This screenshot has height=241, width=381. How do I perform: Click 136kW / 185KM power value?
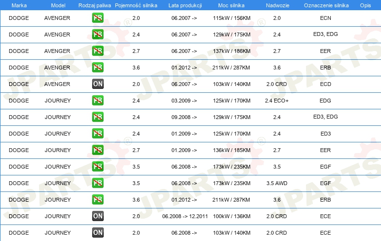[x=231, y=150]
